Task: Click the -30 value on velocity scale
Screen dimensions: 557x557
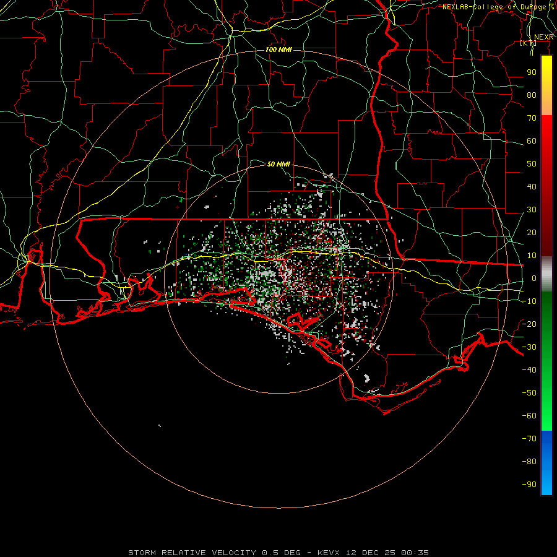Action: (x=529, y=347)
